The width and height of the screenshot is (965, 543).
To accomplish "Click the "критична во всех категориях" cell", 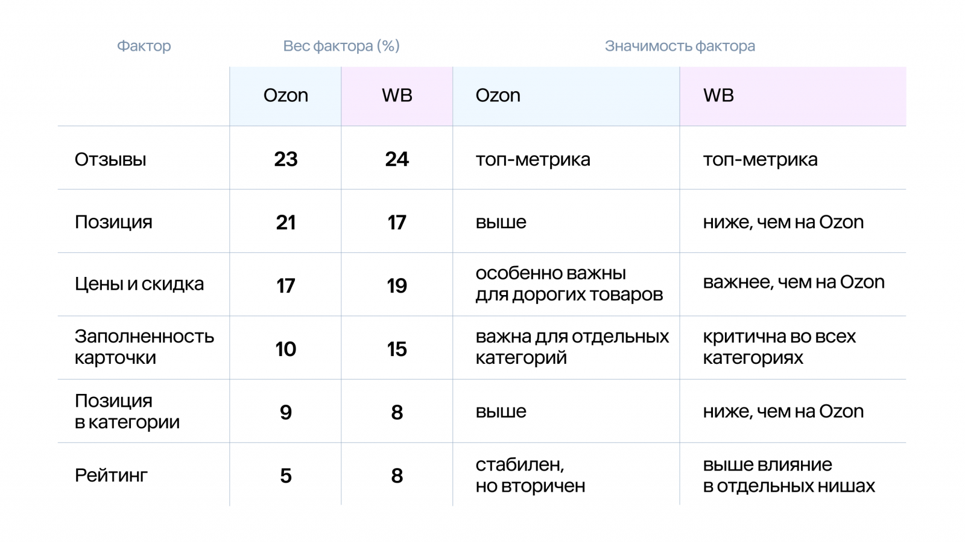I will [779, 347].
